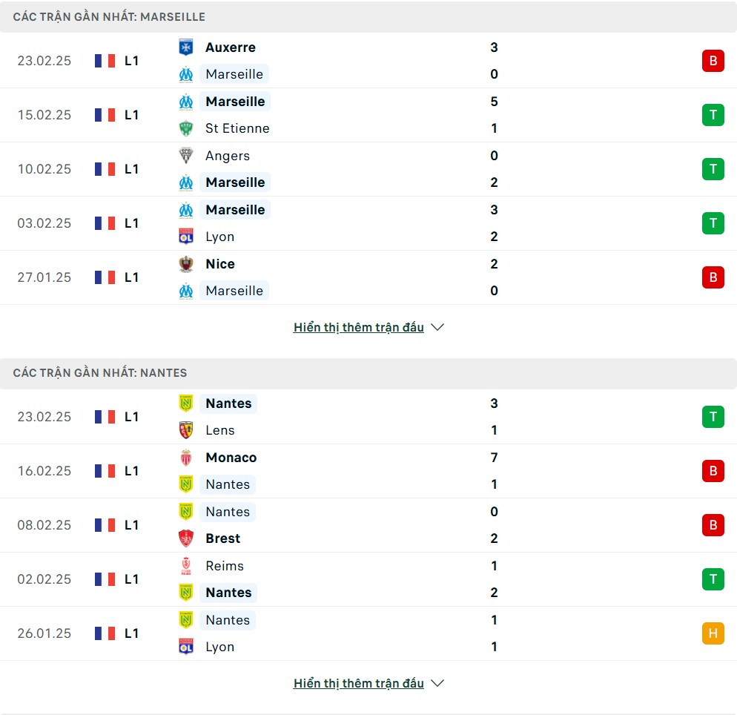Click the Monaco club crest icon
737x715 pixels.
pyautogui.click(x=186, y=458)
